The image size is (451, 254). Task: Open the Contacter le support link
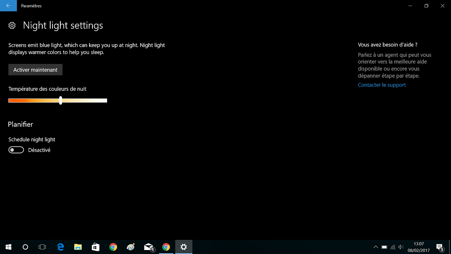[x=381, y=85]
